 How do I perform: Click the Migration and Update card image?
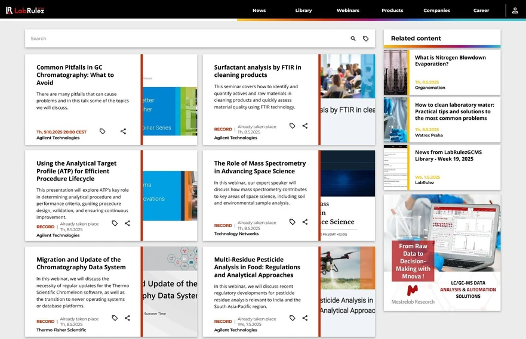[170, 292]
